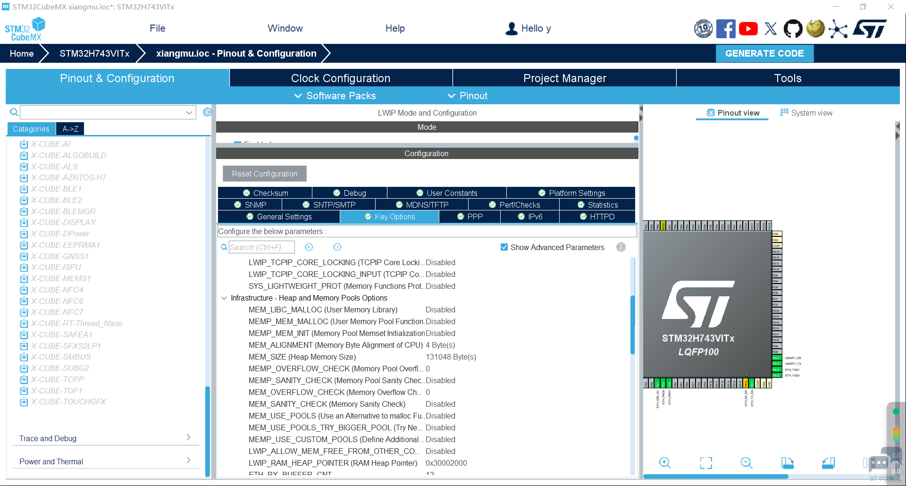The image size is (906, 486).
Task: Switch to the Clock Configuration tab
Action: [x=341, y=78]
